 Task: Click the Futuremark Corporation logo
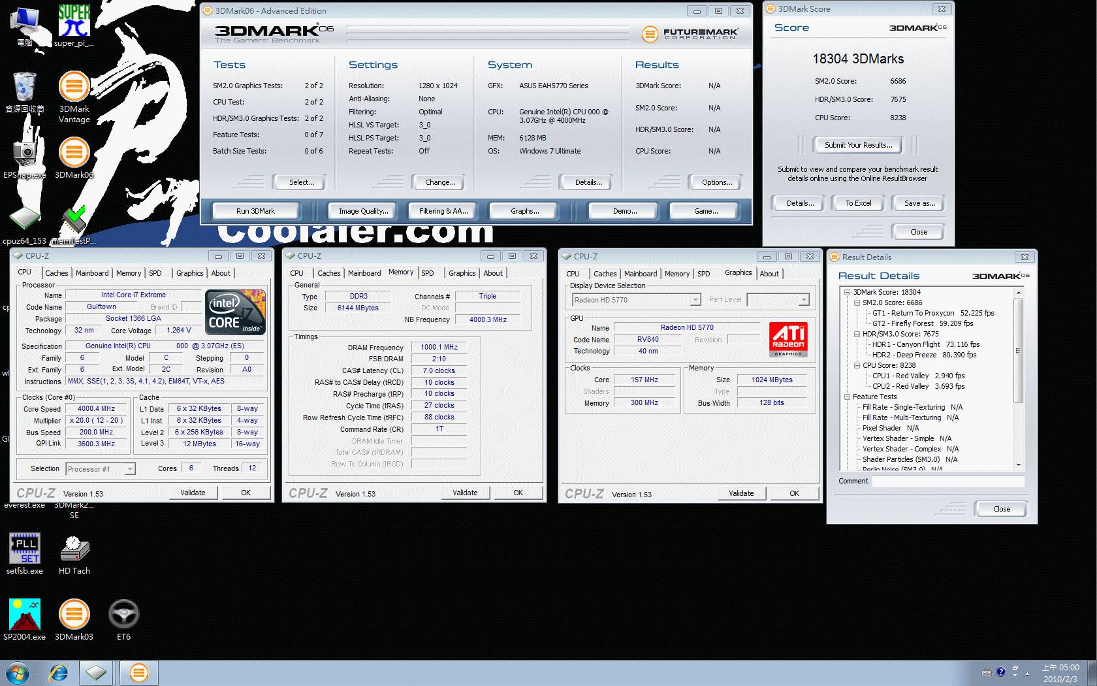tap(690, 33)
